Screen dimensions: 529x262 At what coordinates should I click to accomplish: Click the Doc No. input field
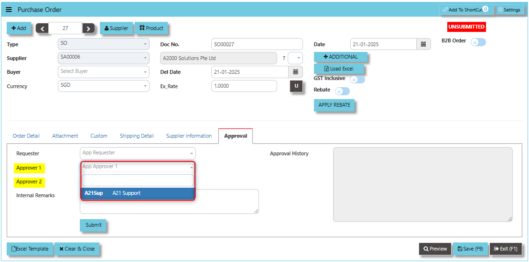(257, 44)
